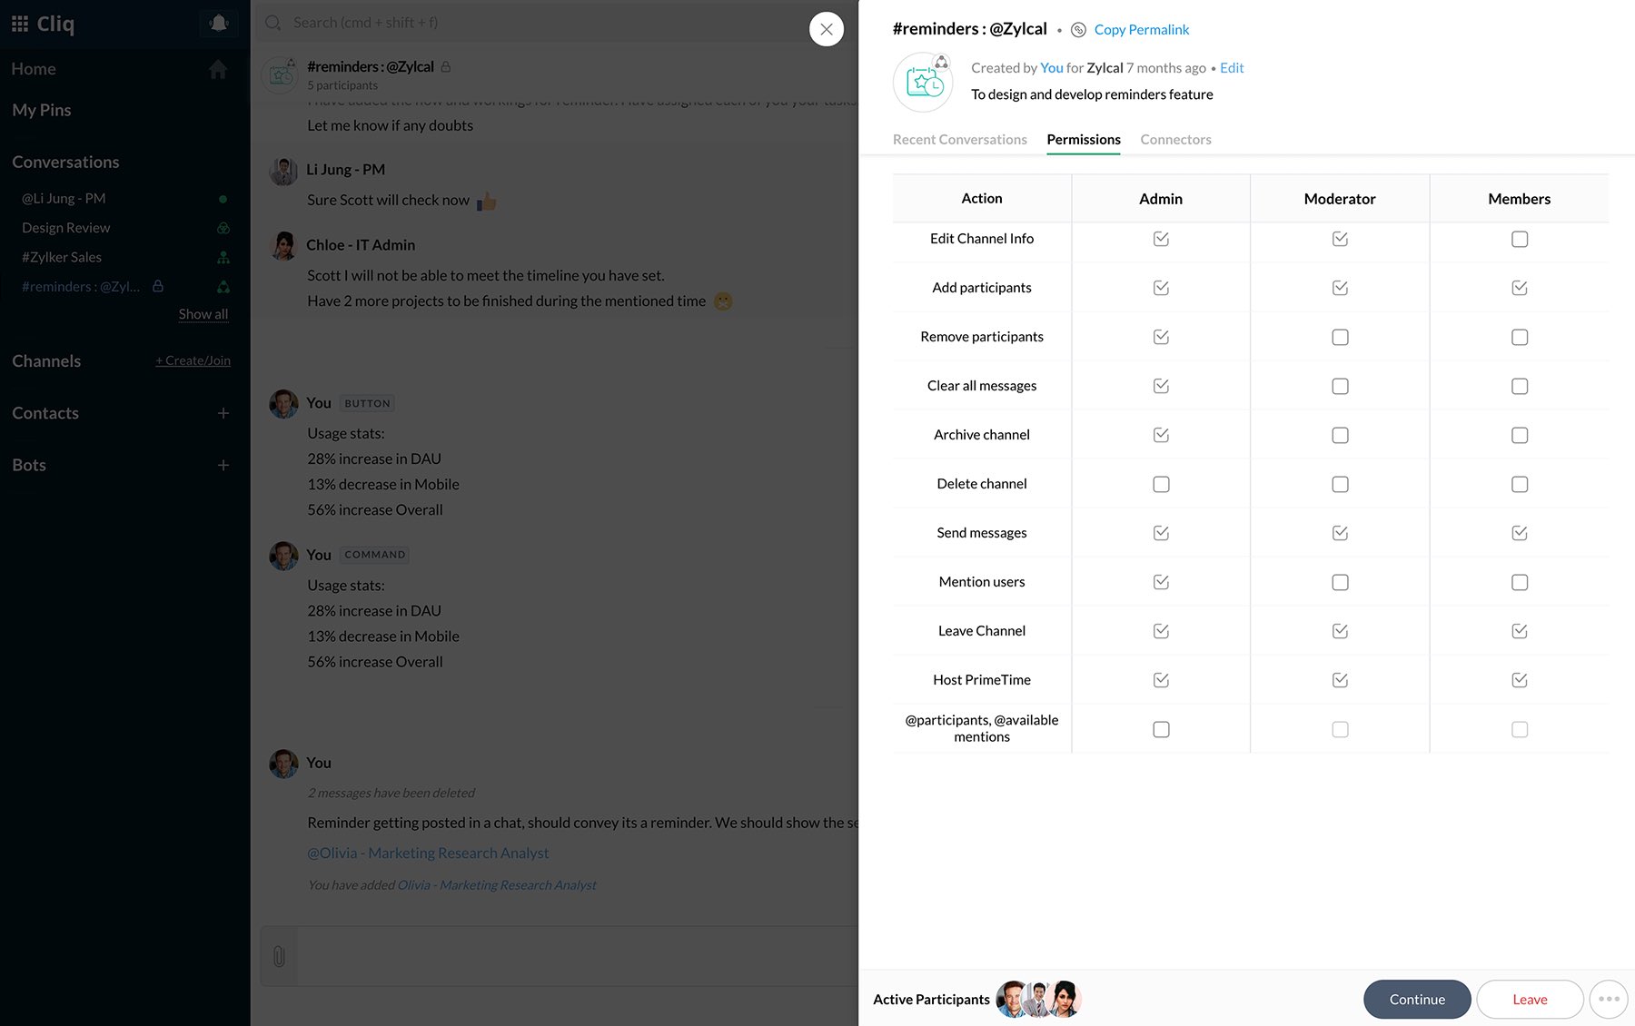
Task: Click the reminders channel avatar in panel
Action: click(x=923, y=83)
